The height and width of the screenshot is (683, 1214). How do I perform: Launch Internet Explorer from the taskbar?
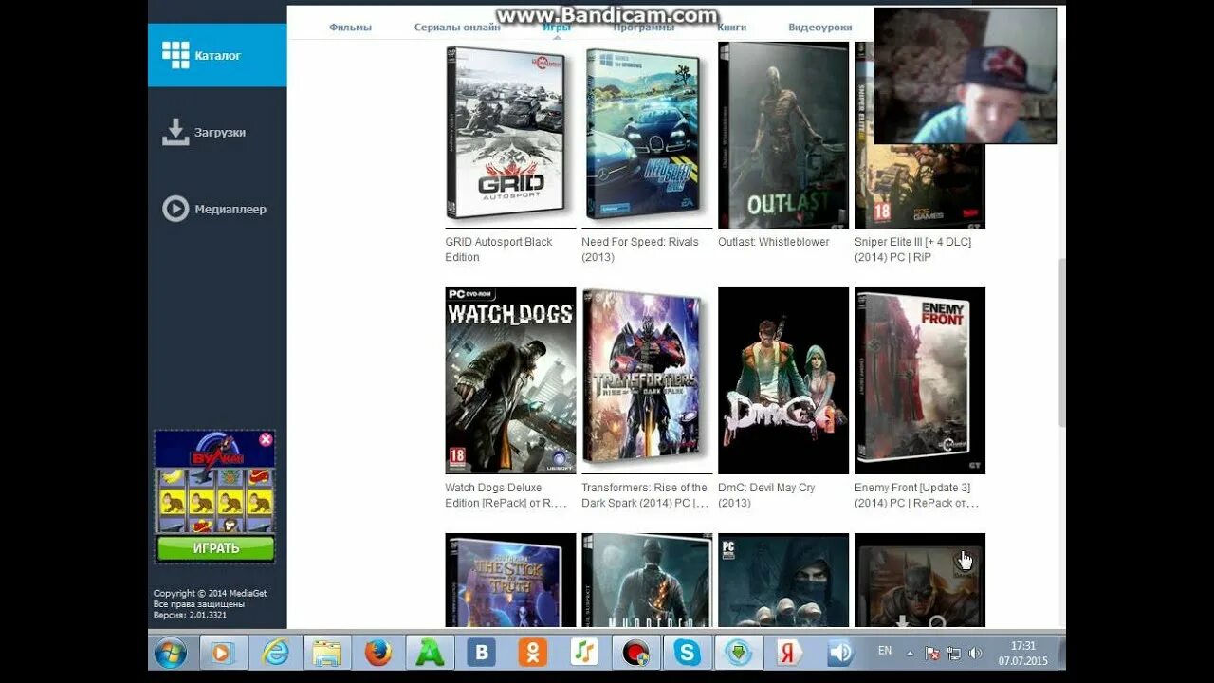276,653
